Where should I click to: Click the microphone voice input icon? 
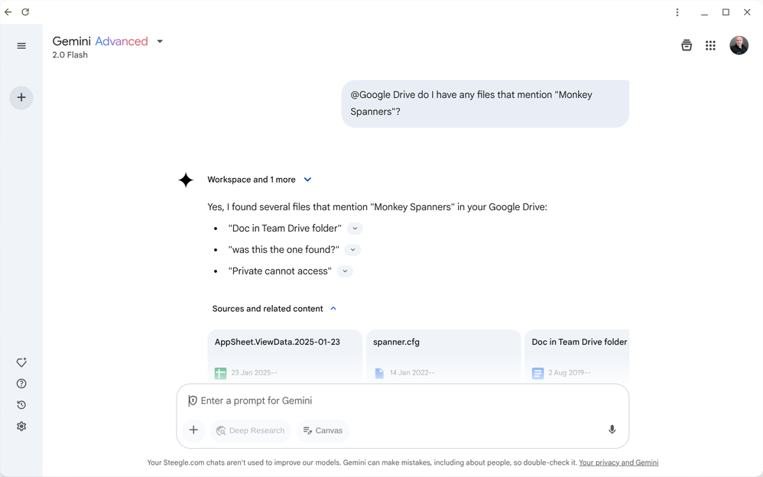click(x=612, y=430)
